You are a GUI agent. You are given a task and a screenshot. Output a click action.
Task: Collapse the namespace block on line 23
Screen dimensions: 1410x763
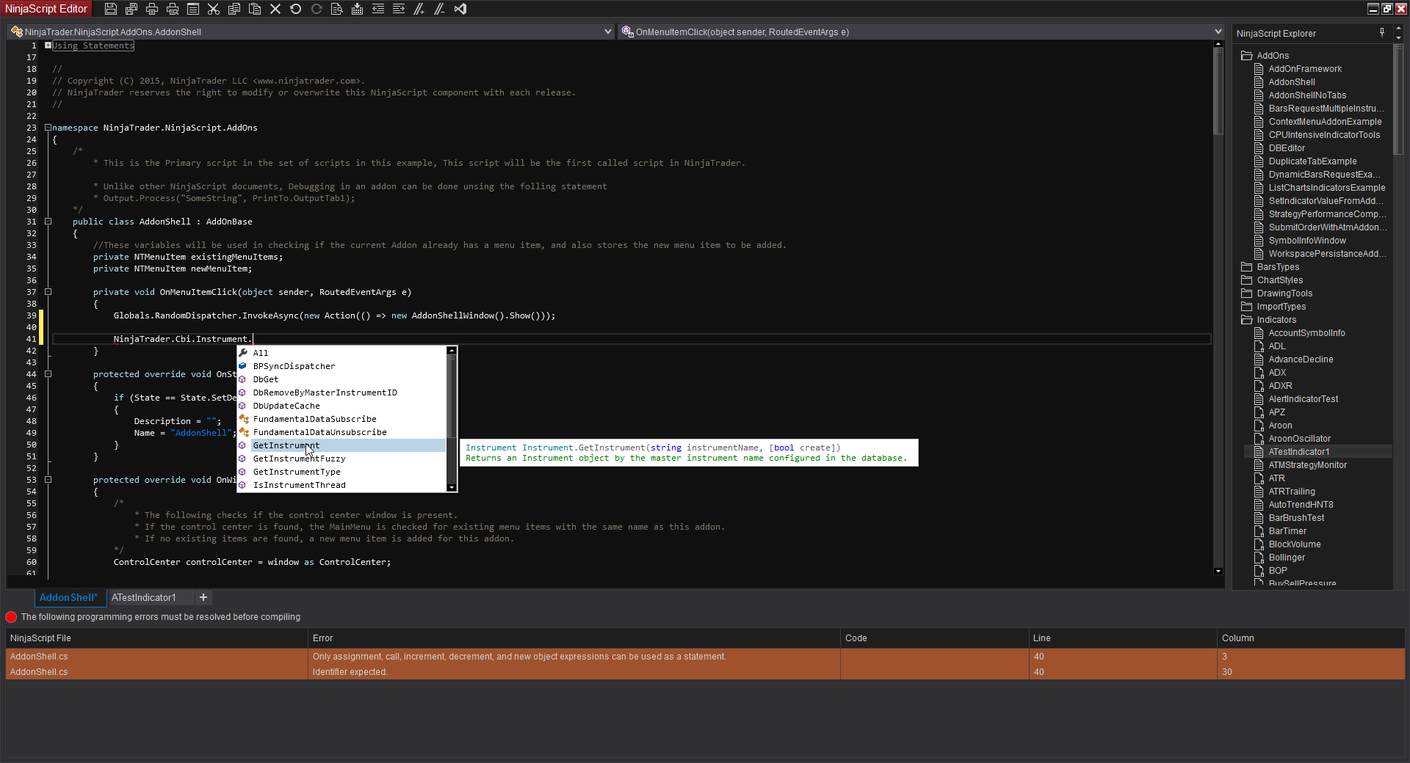pyautogui.click(x=48, y=128)
